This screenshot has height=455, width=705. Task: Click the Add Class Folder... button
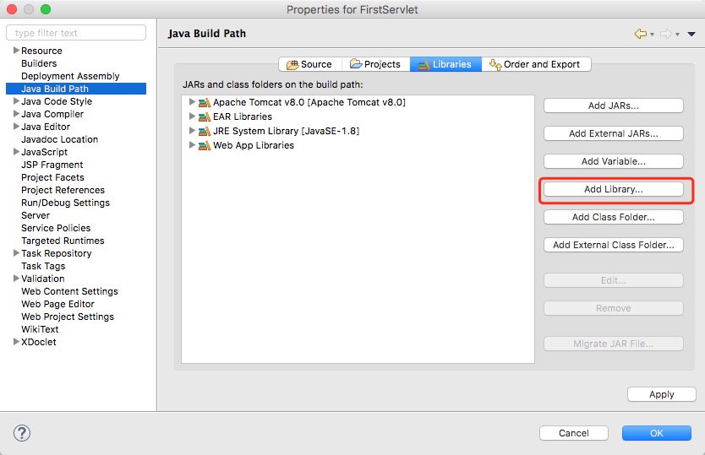point(613,217)
